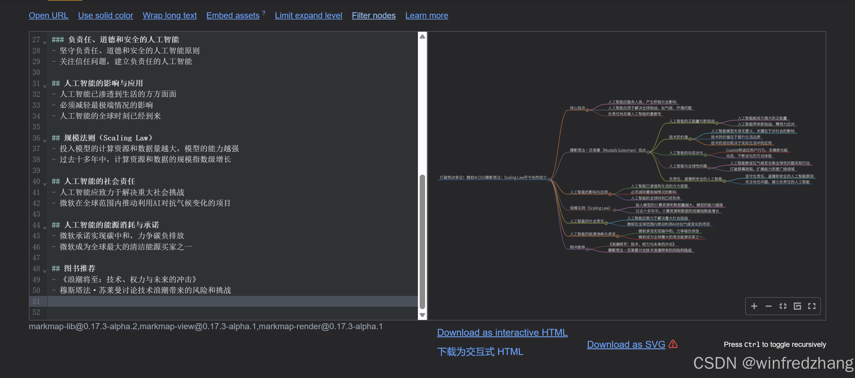Collapse 负责任、道德和安全的人工智能 node circle

pyautogui.click(x=724, y=181)
